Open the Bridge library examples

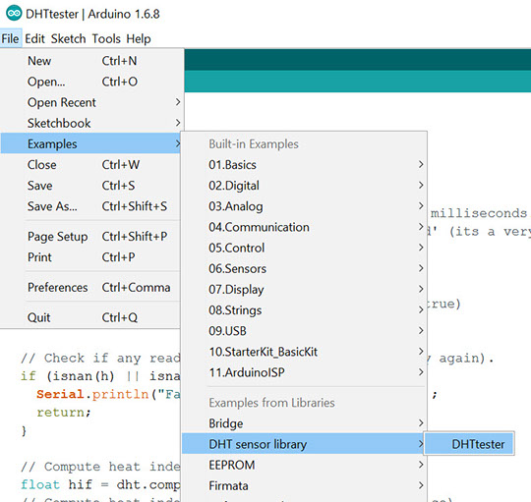coord(304,423)
